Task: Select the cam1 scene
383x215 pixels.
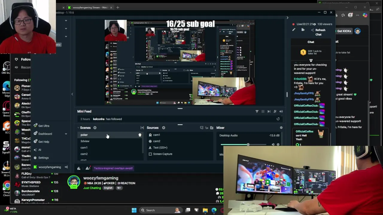Action: [84, 148]
